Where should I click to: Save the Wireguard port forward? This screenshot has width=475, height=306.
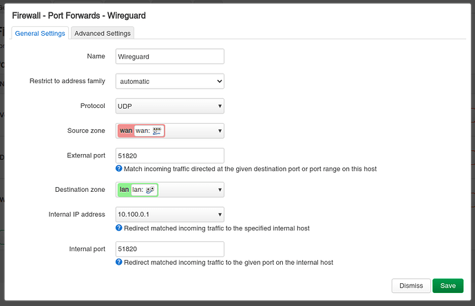coord(447,286)
